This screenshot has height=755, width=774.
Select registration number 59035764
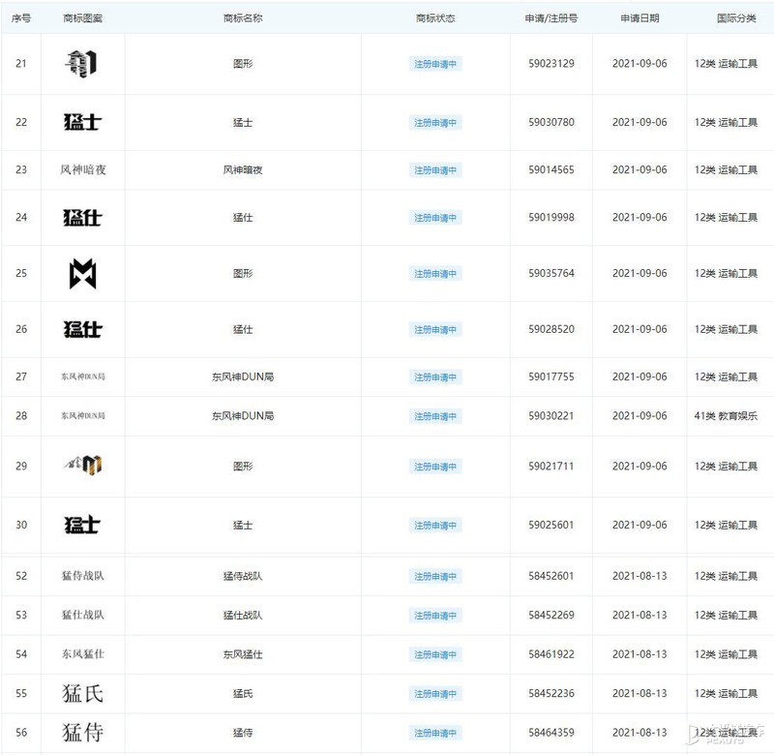(x=551, y=274)
